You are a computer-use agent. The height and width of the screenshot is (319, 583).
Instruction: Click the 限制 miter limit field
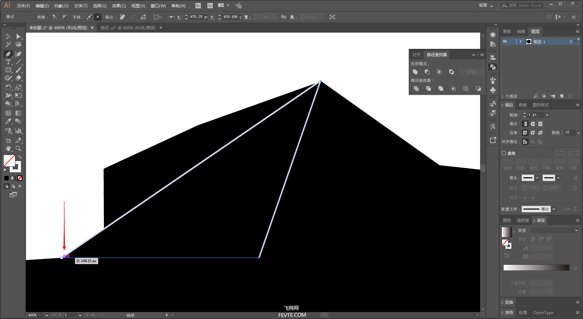point(570,132)
